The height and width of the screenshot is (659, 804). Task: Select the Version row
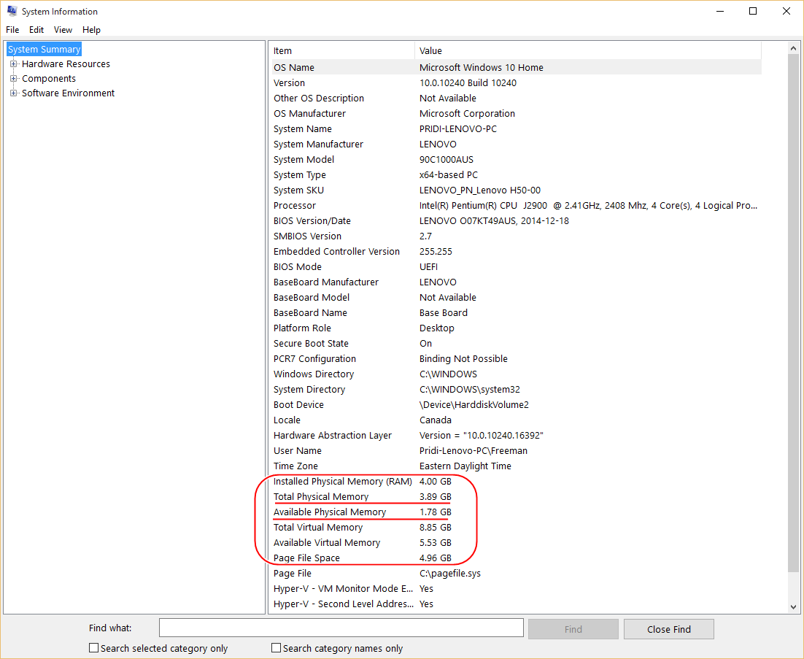point(517,82)
